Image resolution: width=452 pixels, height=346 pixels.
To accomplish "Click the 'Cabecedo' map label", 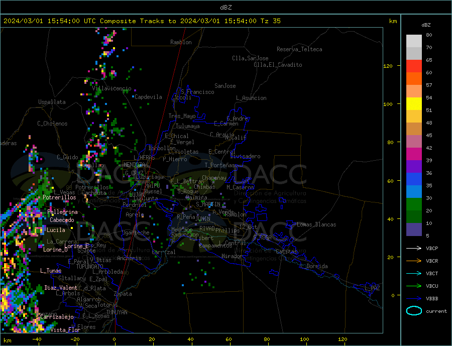I will coord(62,220).
